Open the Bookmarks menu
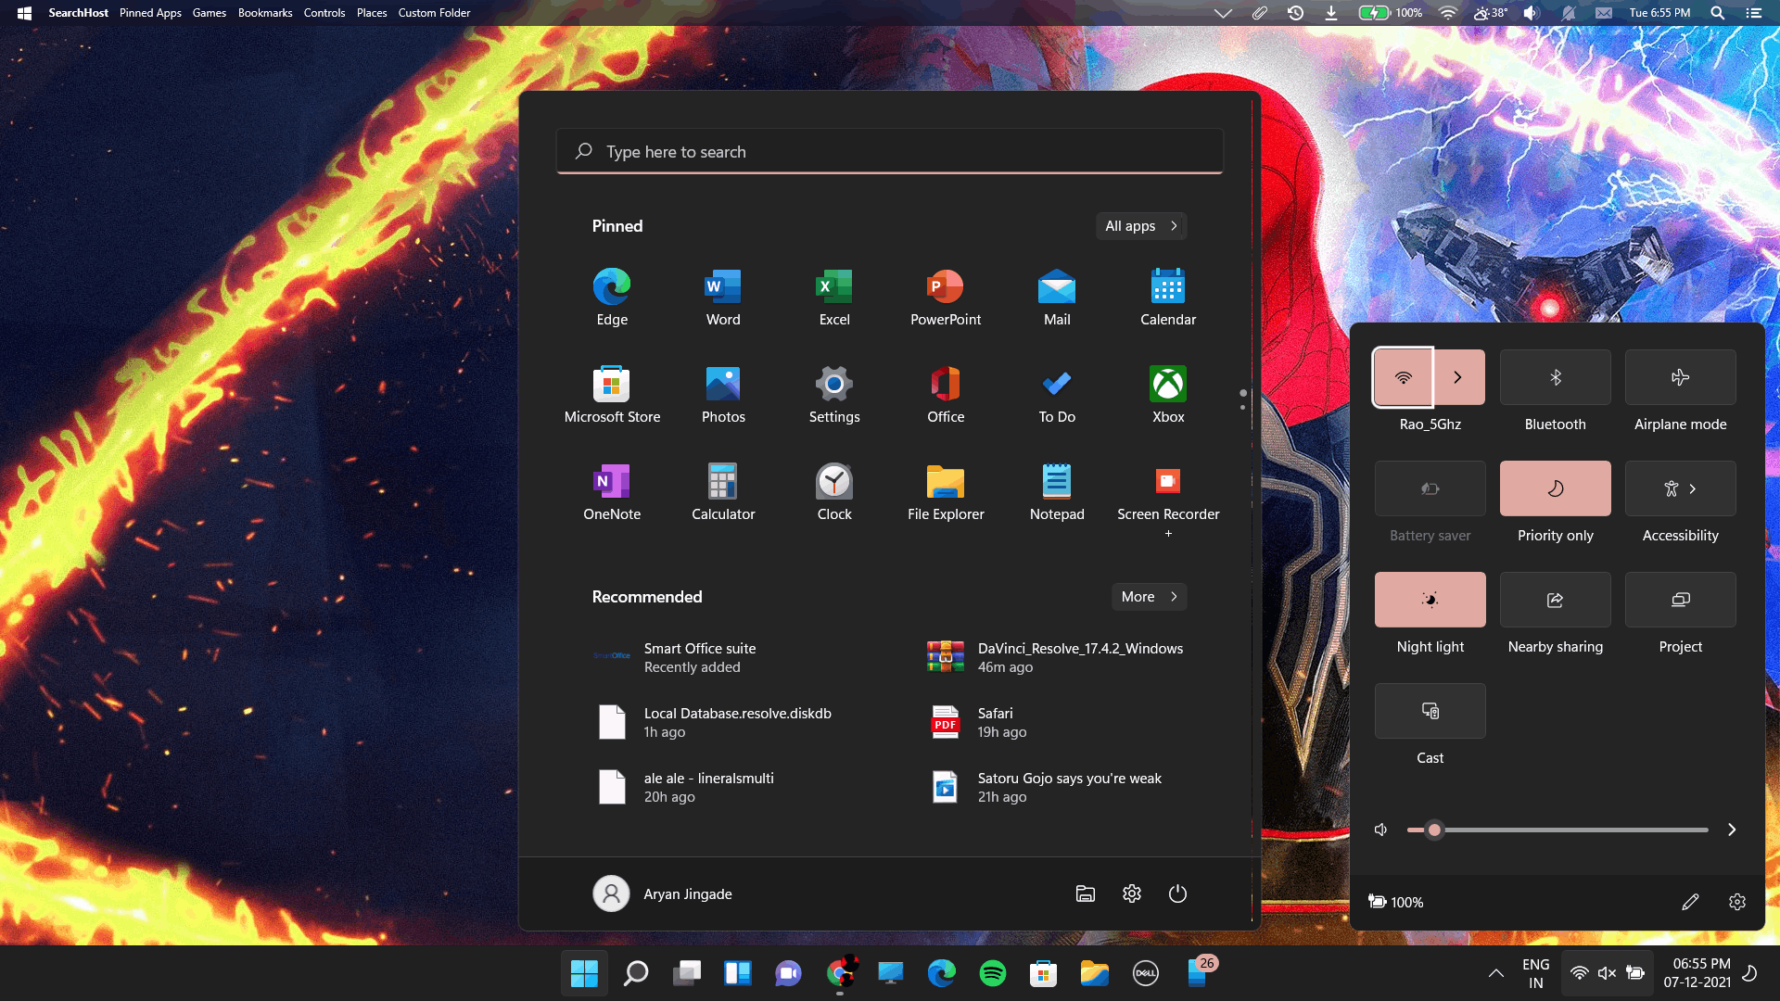Image resolution: width=1780 pixels, height=1001 pixels. coord(265,13)
